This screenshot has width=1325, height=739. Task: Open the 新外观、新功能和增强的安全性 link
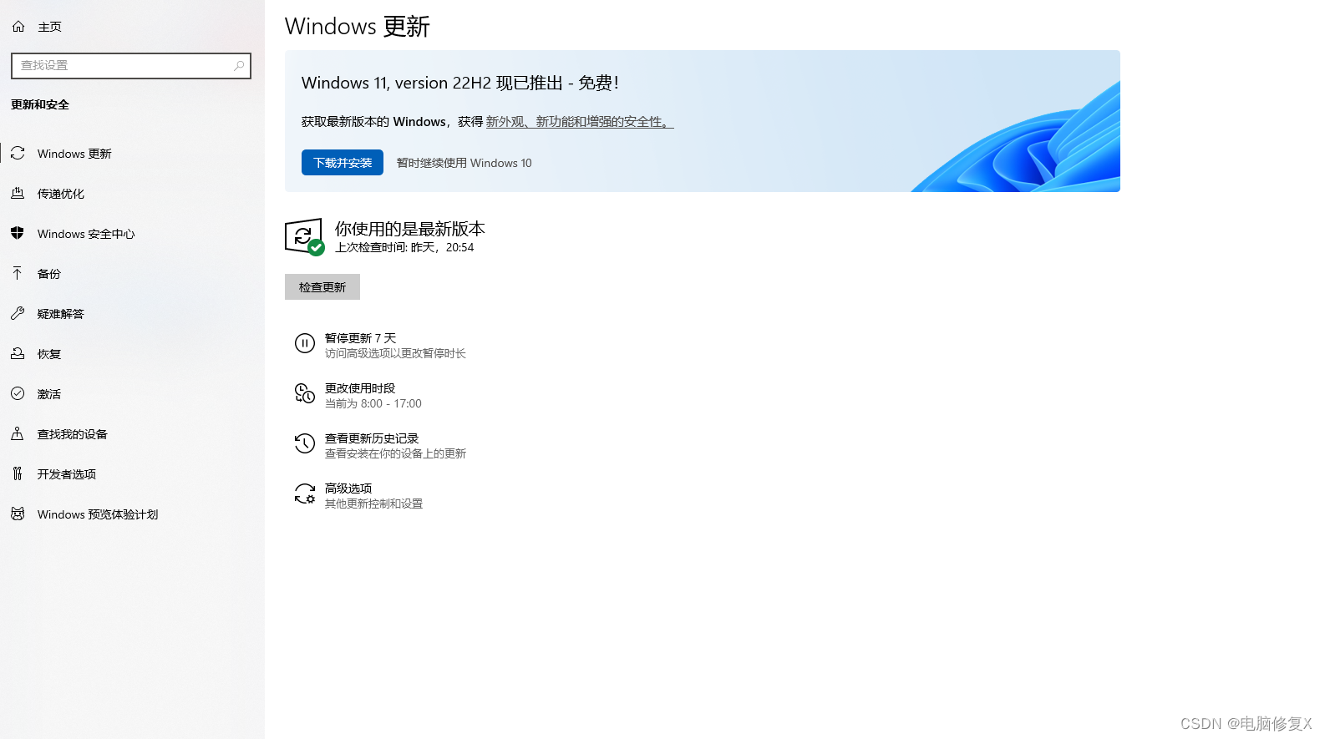coord(580,122)
